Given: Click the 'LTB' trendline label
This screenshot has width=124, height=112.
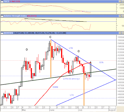Looking at the screenshot, I should coord(71,48).
